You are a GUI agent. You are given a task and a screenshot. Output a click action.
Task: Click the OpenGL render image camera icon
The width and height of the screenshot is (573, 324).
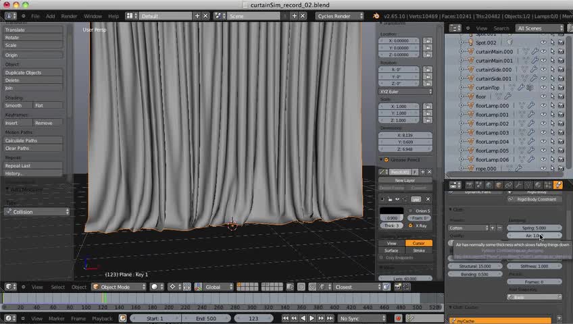[397, 287]
